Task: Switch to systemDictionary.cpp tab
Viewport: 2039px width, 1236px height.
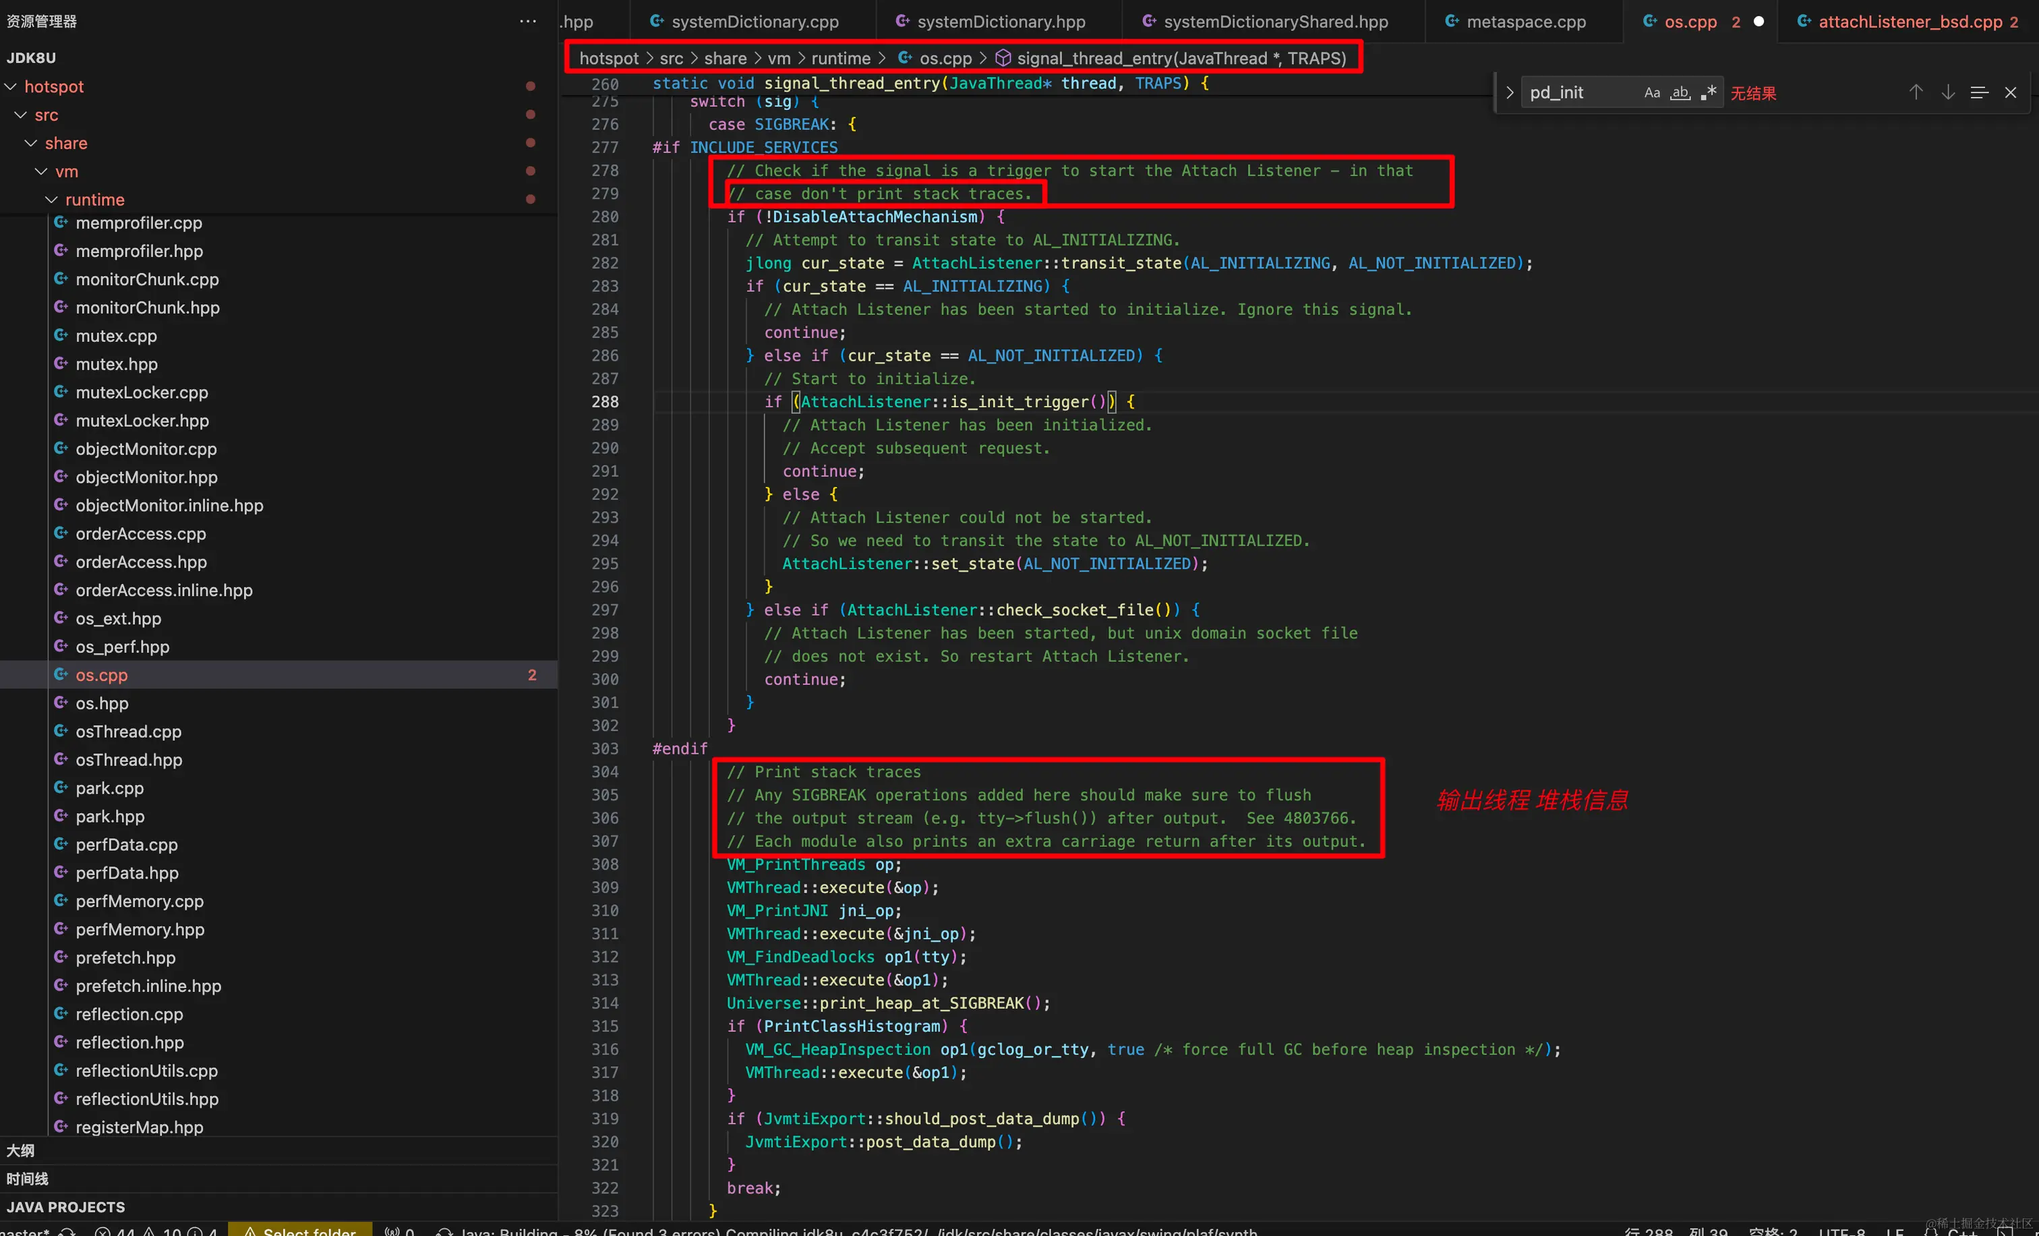Action: point(754,22)
